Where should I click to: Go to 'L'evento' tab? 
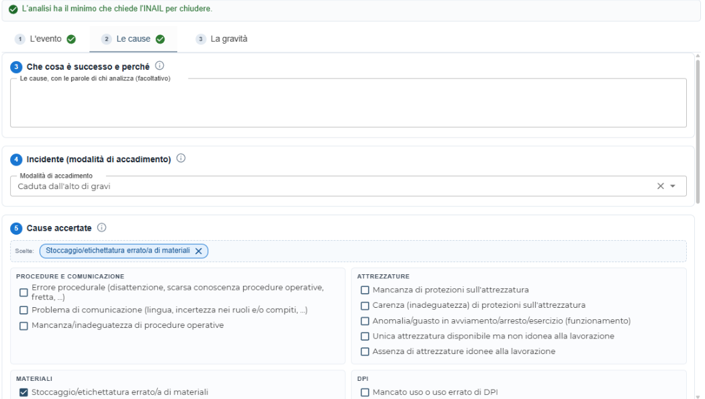pos(46,39)
